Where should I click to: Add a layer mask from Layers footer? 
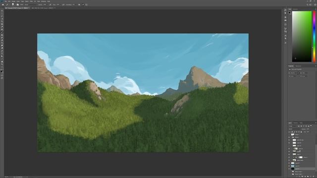[302, 177]
